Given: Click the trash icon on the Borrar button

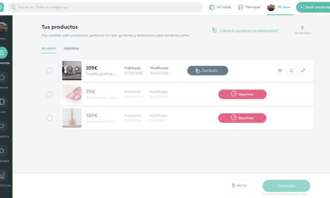Looking at the screenshot, I should click(233, 185).
